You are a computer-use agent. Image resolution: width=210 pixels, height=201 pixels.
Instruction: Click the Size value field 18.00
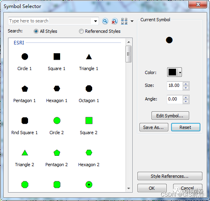[x=175, y=86]
